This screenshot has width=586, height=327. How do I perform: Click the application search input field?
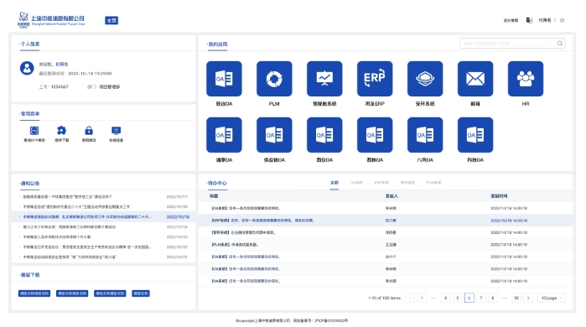click(512, 44)
